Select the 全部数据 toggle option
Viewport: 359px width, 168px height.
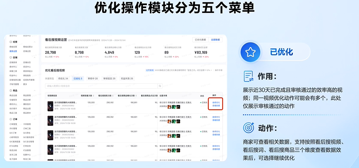pos(215,40)
